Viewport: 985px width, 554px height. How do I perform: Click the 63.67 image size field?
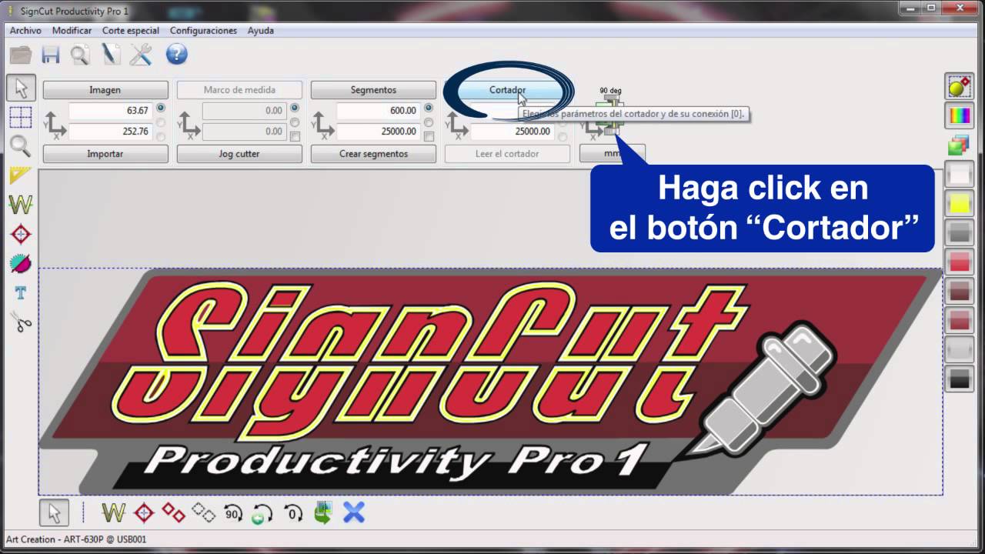tap(111, 111)
